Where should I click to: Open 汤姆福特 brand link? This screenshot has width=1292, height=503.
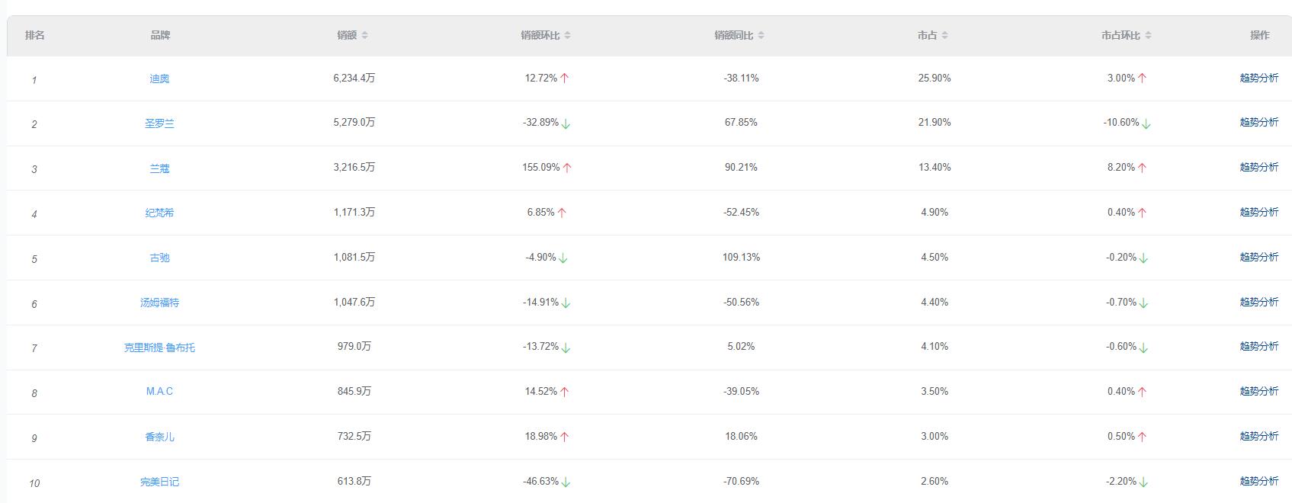point(159,303)
